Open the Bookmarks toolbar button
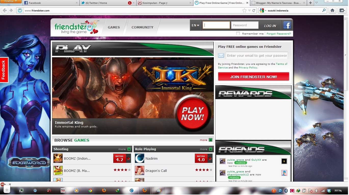 [342, 10]
